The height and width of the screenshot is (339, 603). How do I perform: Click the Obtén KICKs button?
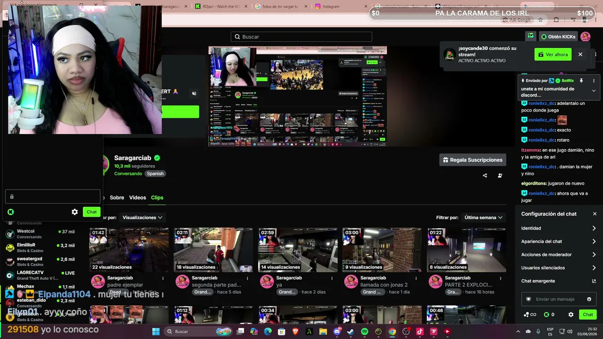pos(558,36)
